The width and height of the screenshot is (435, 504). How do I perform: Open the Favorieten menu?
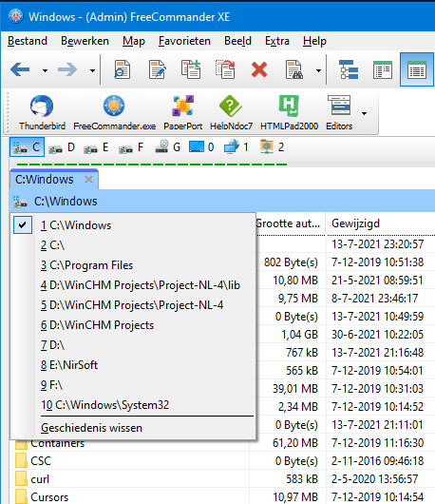click(184, 41)
